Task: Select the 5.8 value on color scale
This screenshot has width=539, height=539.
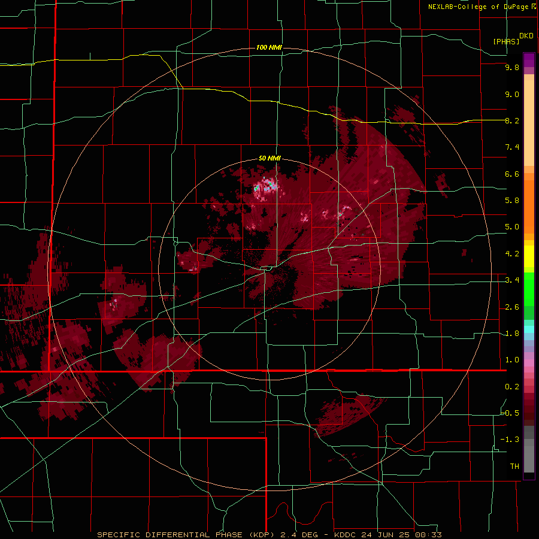Action: 512,201
